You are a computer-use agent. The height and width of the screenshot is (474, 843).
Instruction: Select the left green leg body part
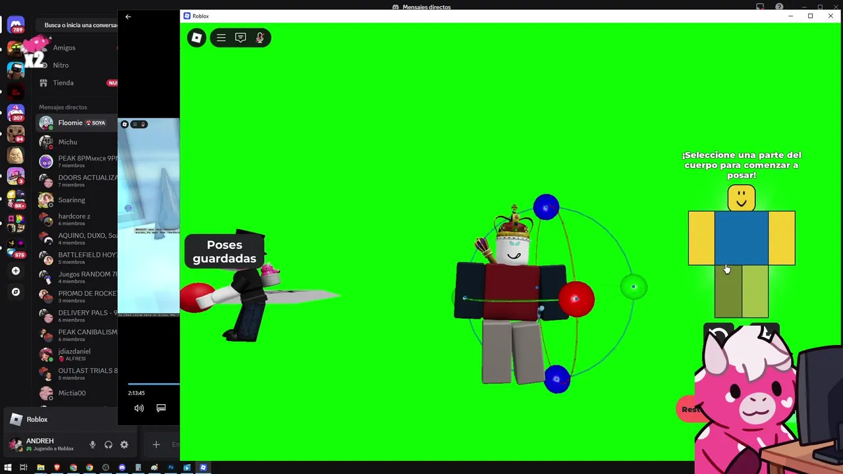(728, 292)
